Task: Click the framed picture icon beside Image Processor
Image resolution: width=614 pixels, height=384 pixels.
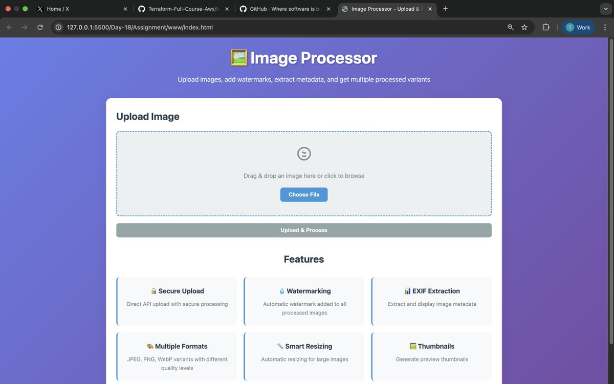Action: (239, 58)
